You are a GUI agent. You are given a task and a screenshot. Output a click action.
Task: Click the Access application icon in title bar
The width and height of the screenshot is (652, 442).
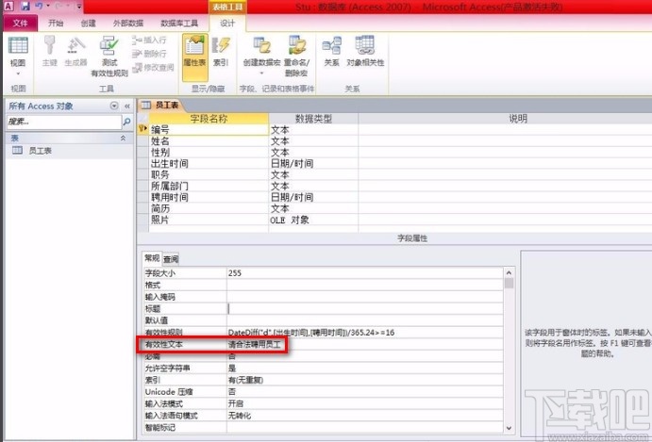click(x=8, y=6)
